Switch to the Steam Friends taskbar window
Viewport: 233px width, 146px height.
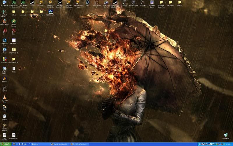[x=60, y=144]
